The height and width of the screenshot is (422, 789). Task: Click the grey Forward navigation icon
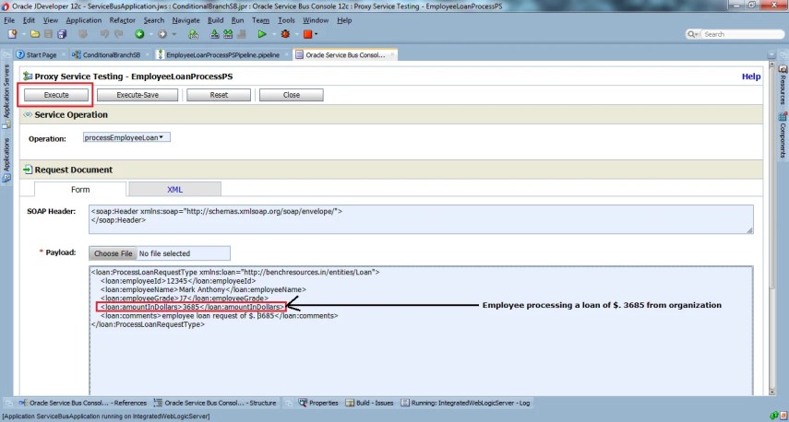click(162, 34)
